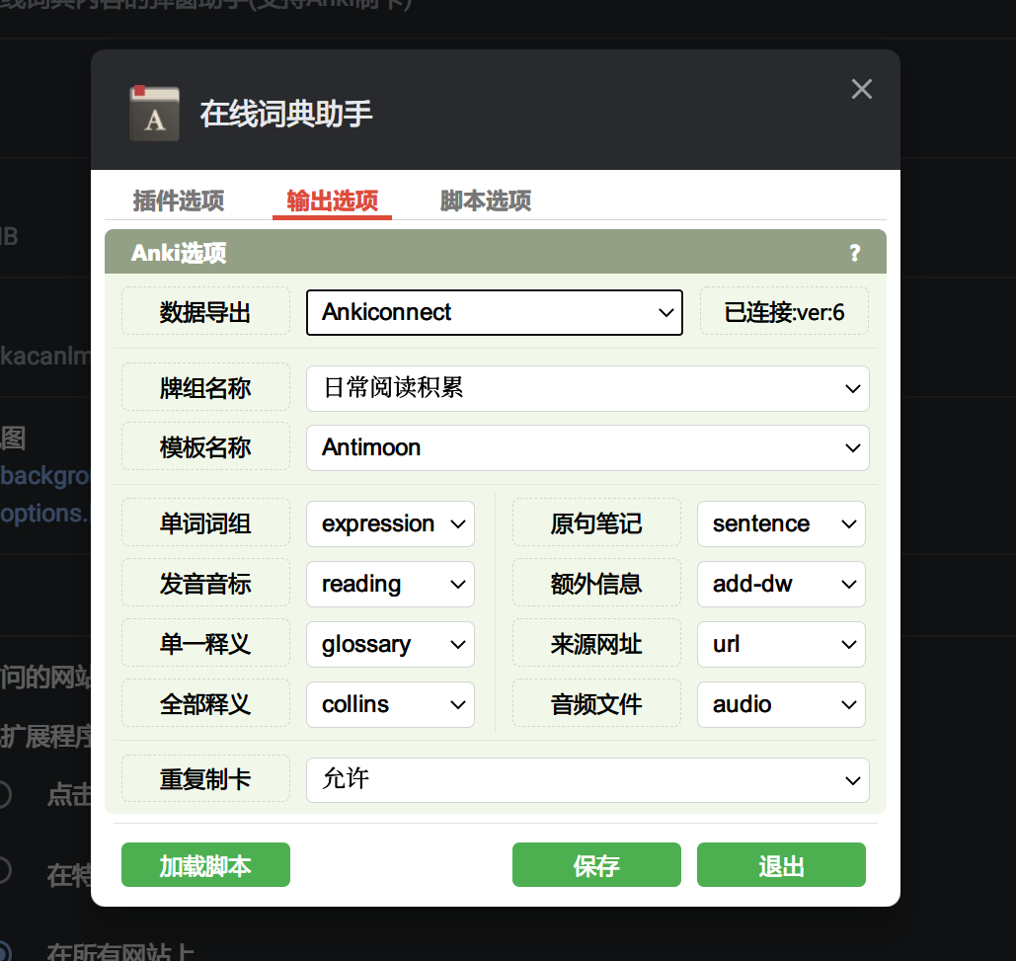Click the 重复制卡 label
Screen dimensions: 1016x961
click(x=205, y=779)
